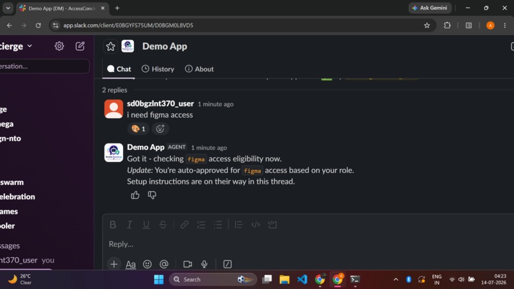Bookmark this page with star icon
The image size is (514, 289).
point(427,26)
